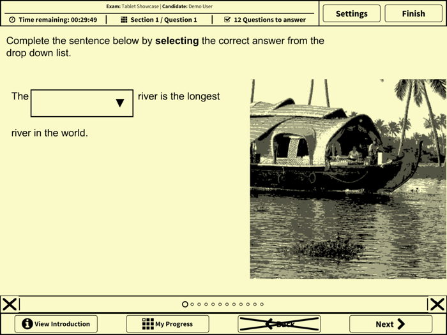447x335 pixels.
Task: Click the info icon on View Introduction
Action: pyautogui.click(x=27, y=324)
